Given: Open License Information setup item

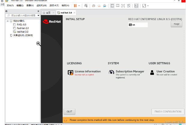Looking at the screenshot, I should pos(87,72).
